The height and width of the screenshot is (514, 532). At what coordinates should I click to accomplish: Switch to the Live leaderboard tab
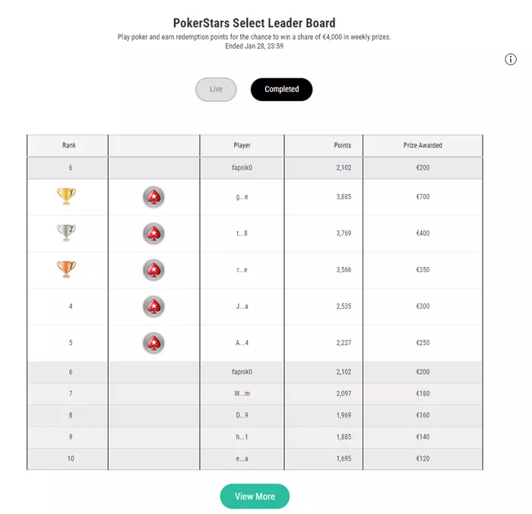click(x=216, y=89)
